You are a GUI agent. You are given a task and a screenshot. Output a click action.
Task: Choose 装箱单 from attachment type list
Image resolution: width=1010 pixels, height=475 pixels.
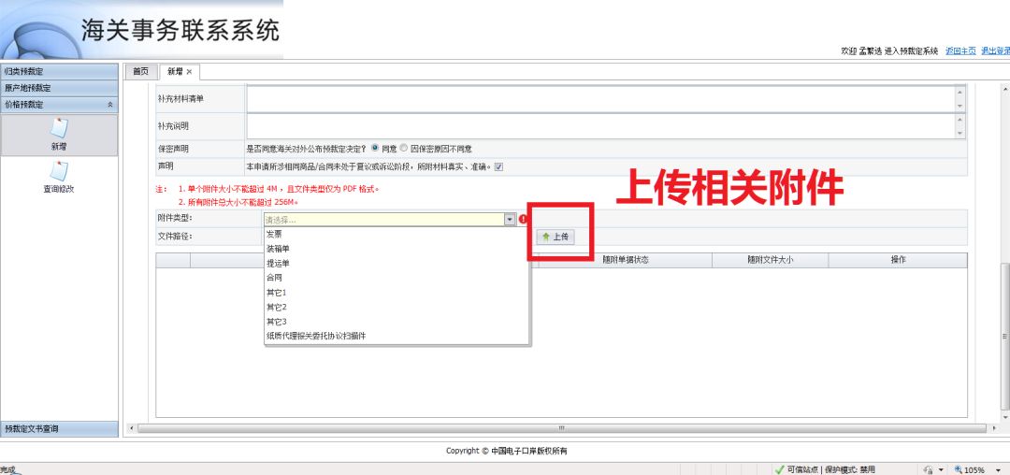click(x=397, y=249)
